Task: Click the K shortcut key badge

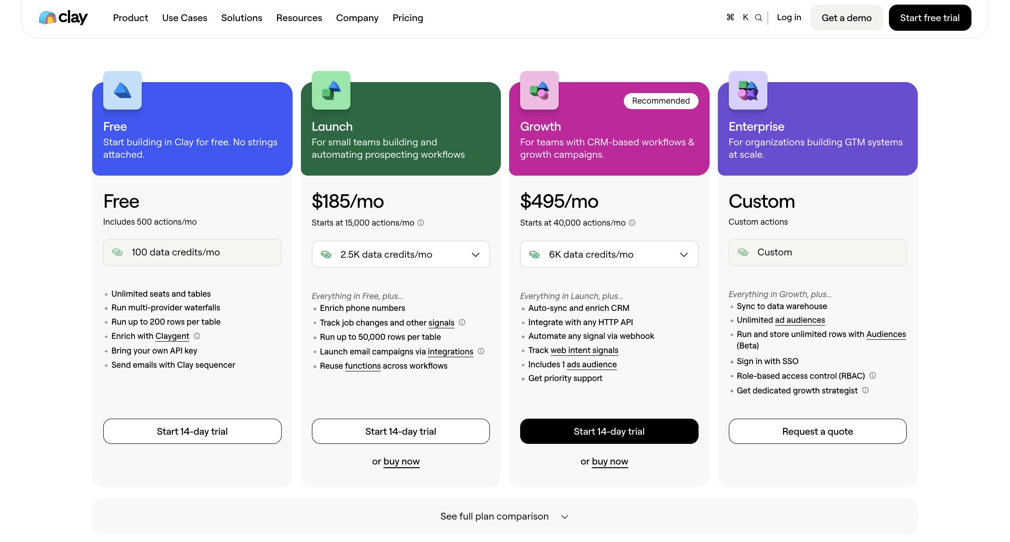Action: (x=746, y=17)
